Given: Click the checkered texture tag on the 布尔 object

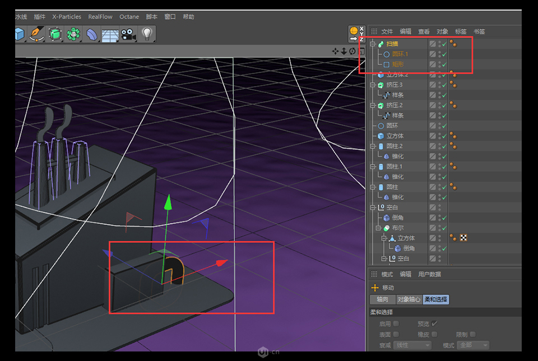Looking at the screenshot, I should (x=463, y=237).
